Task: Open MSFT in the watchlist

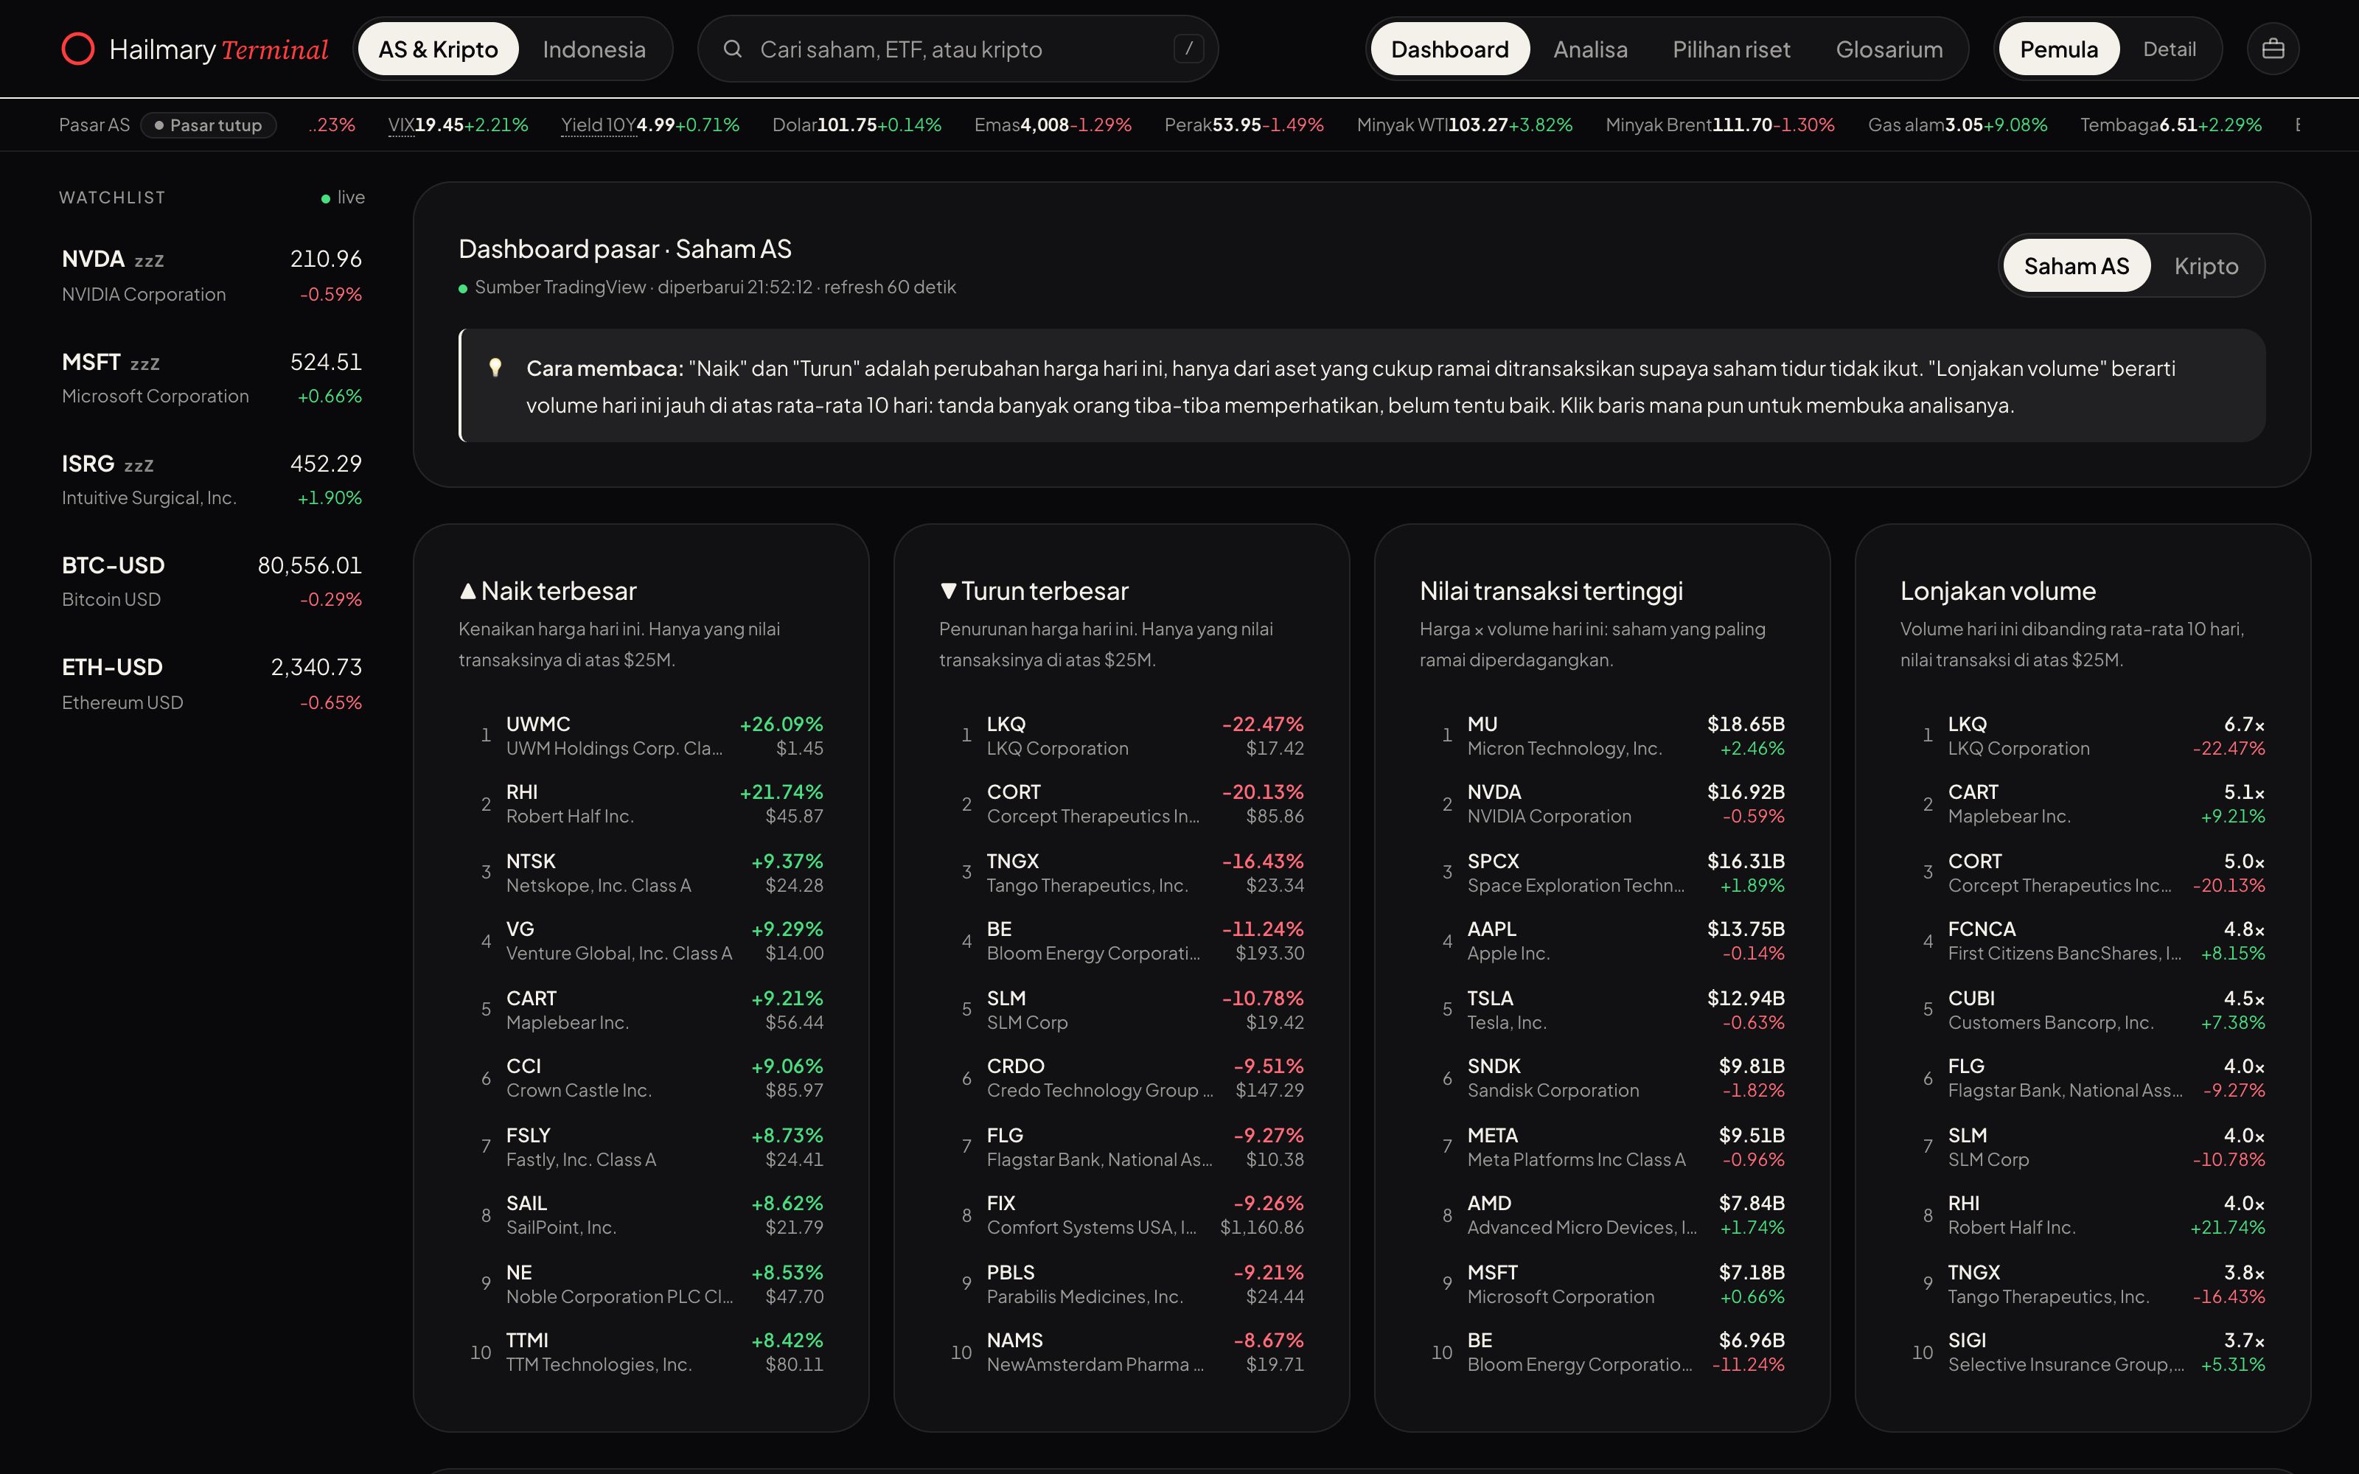Action: pos(212,378)
